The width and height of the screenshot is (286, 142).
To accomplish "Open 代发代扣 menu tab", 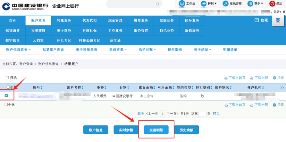I will [89, 20].
